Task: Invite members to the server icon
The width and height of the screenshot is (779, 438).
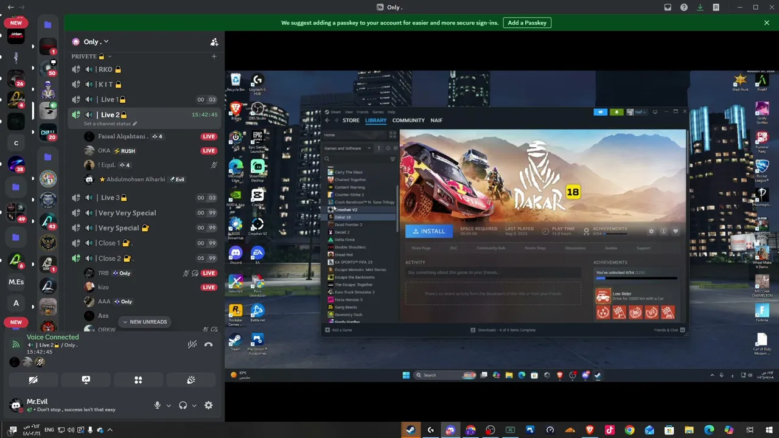Action: click(214, 42)
